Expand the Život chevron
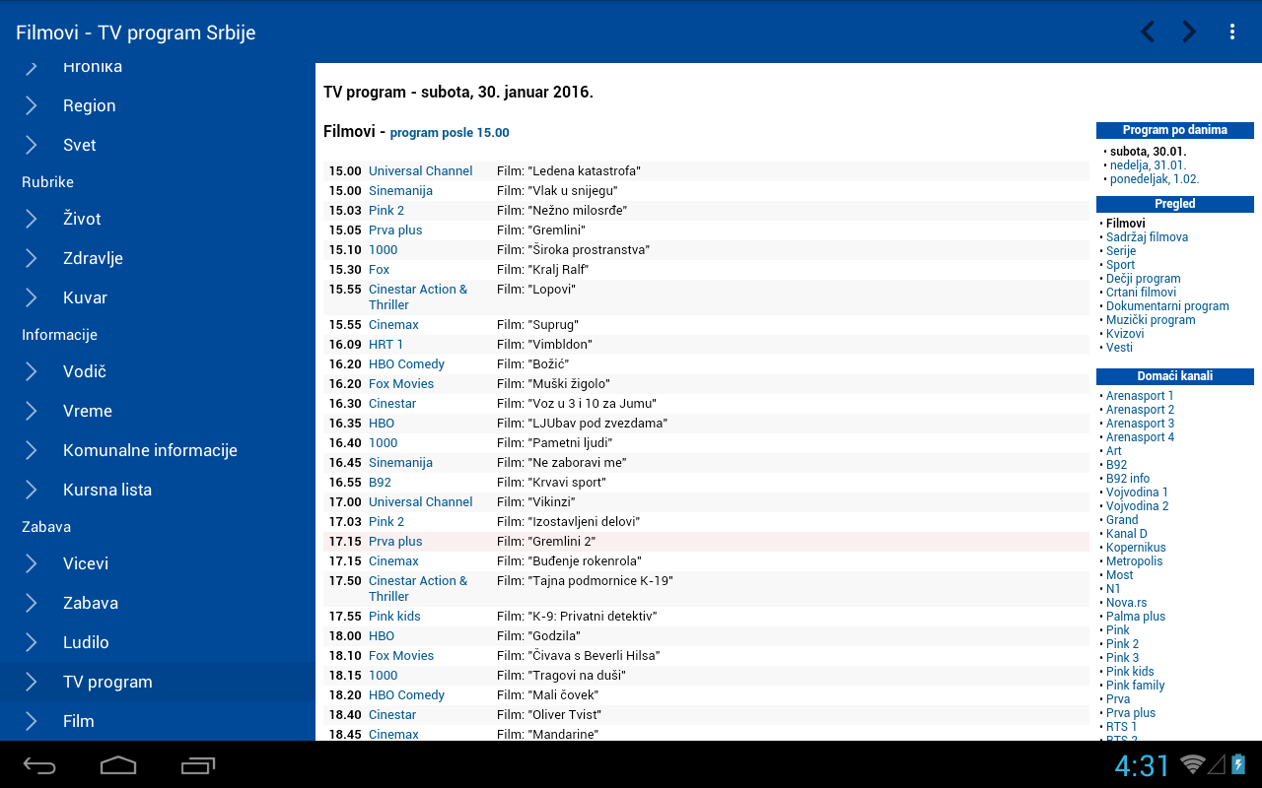Image resolution: width=1262 pixels, height=788 pixels. pos(32,219)
